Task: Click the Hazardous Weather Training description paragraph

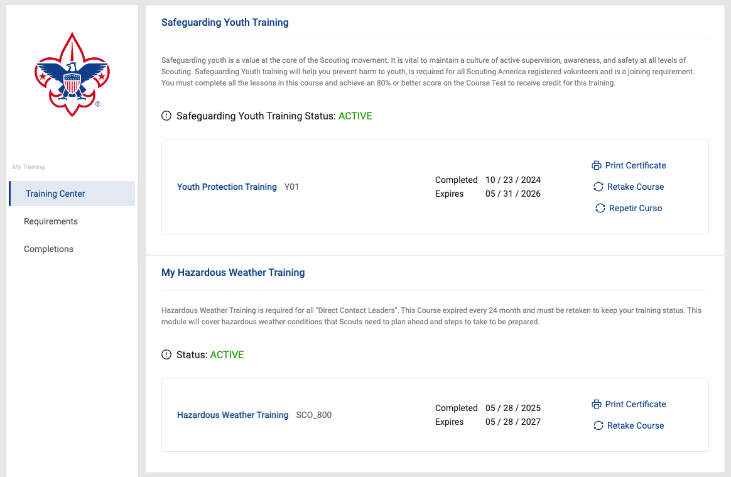Action: 431,316
